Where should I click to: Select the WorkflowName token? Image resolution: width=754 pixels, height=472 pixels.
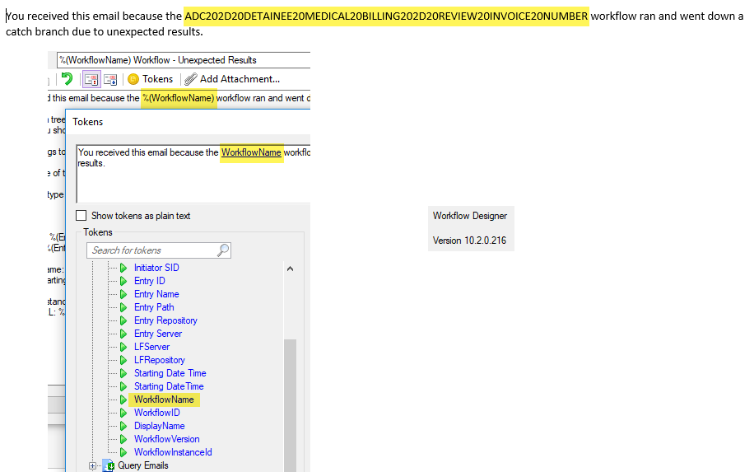(164, 400)
